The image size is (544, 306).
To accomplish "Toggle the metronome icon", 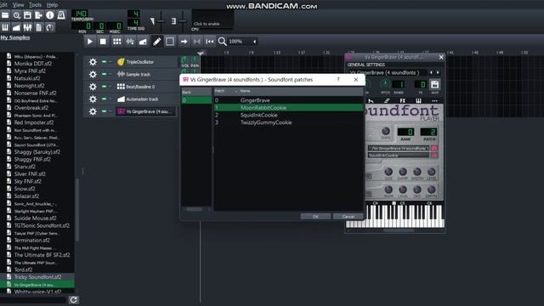I will [61, 15].
